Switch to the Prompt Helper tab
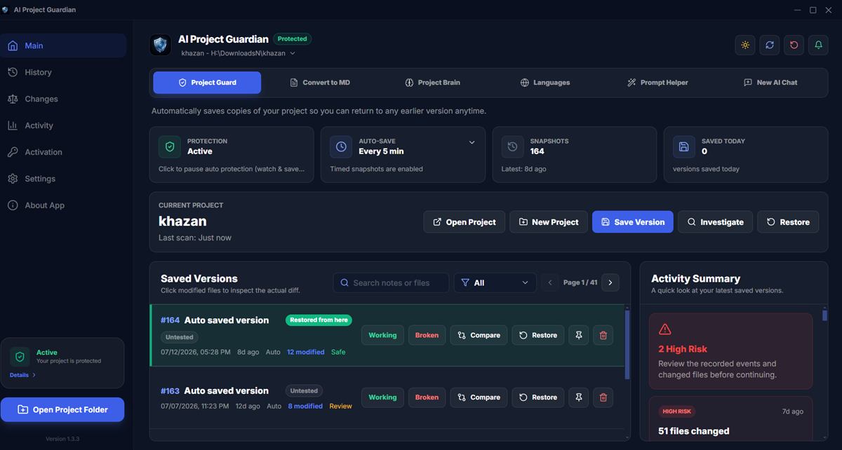 (x=657, y=83)
